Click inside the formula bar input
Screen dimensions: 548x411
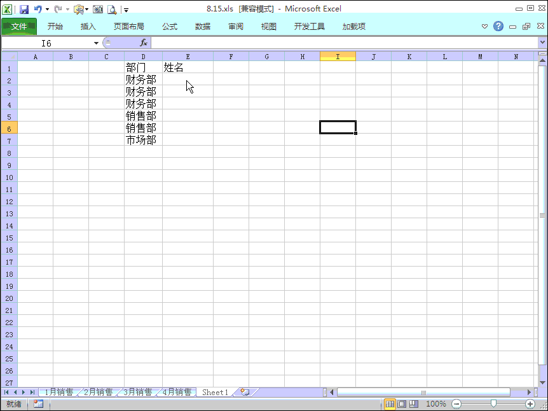[344, 43]
